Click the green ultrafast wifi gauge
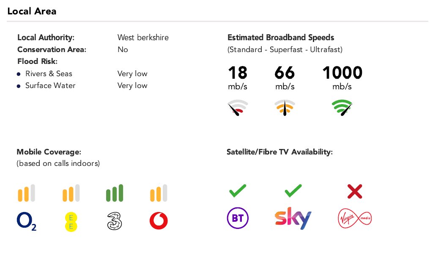This screenshot has width=441, height=259. point(342,107)
